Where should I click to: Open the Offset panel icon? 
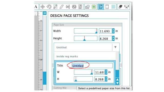tap(94, 7)
